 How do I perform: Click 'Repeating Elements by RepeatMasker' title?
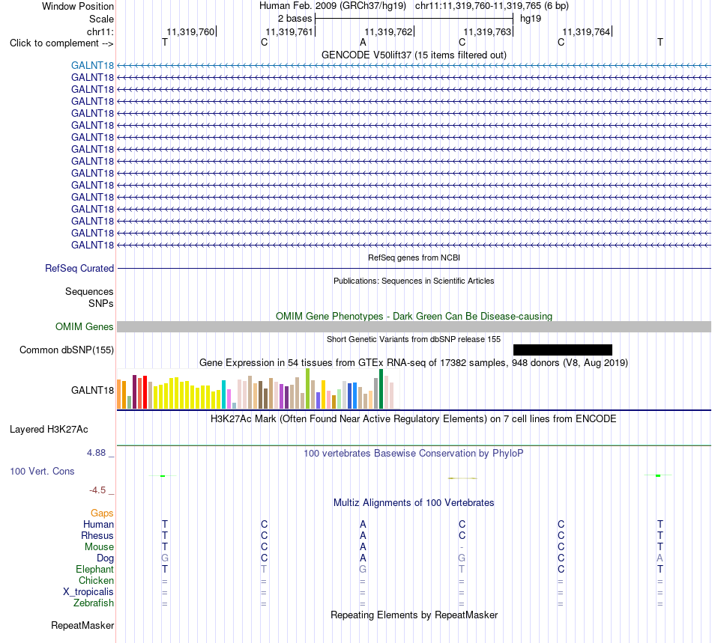[x=414, y=615]
